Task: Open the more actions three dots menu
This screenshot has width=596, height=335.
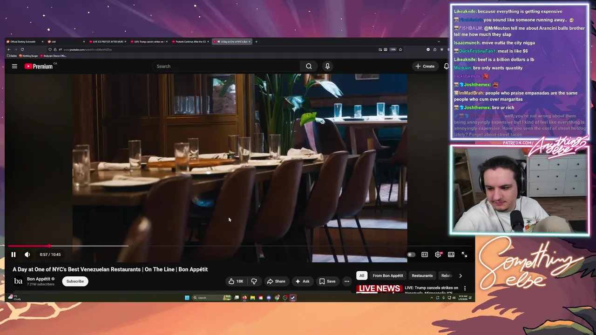Action: tap(346, 281)
